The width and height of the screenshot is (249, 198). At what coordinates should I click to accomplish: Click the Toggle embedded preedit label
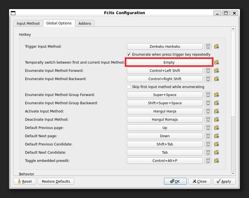tap(47, 161)
